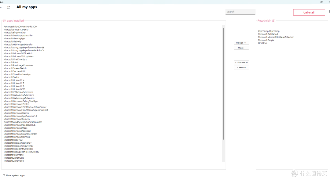330x180 pixels.
Task: Select OneDrive in Recycle bin
Action: tap(263, 43)
